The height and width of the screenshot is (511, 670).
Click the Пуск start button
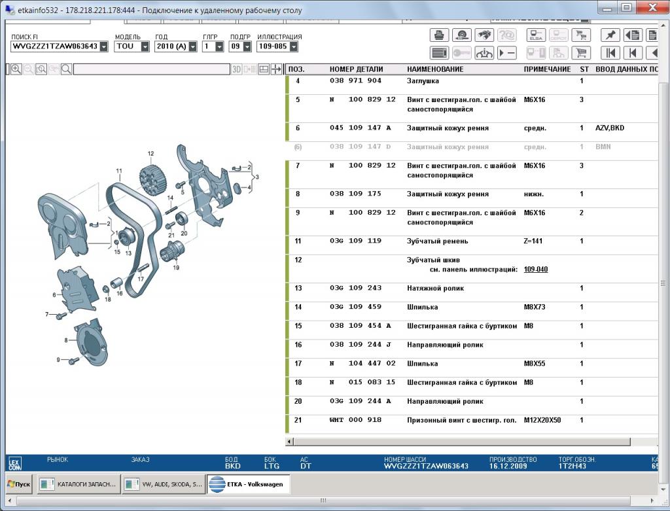click(x=19, y=484)
